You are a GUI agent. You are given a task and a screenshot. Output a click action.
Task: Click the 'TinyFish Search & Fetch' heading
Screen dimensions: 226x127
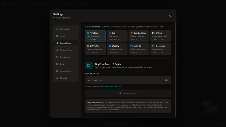[108, 64]
